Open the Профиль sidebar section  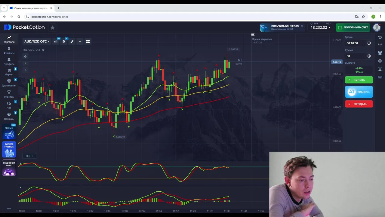point(9,61)
